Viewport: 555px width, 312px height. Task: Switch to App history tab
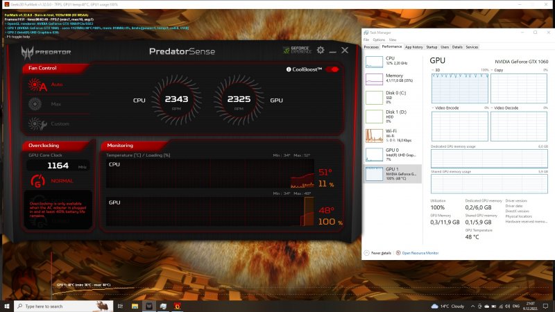click(413, 47)
